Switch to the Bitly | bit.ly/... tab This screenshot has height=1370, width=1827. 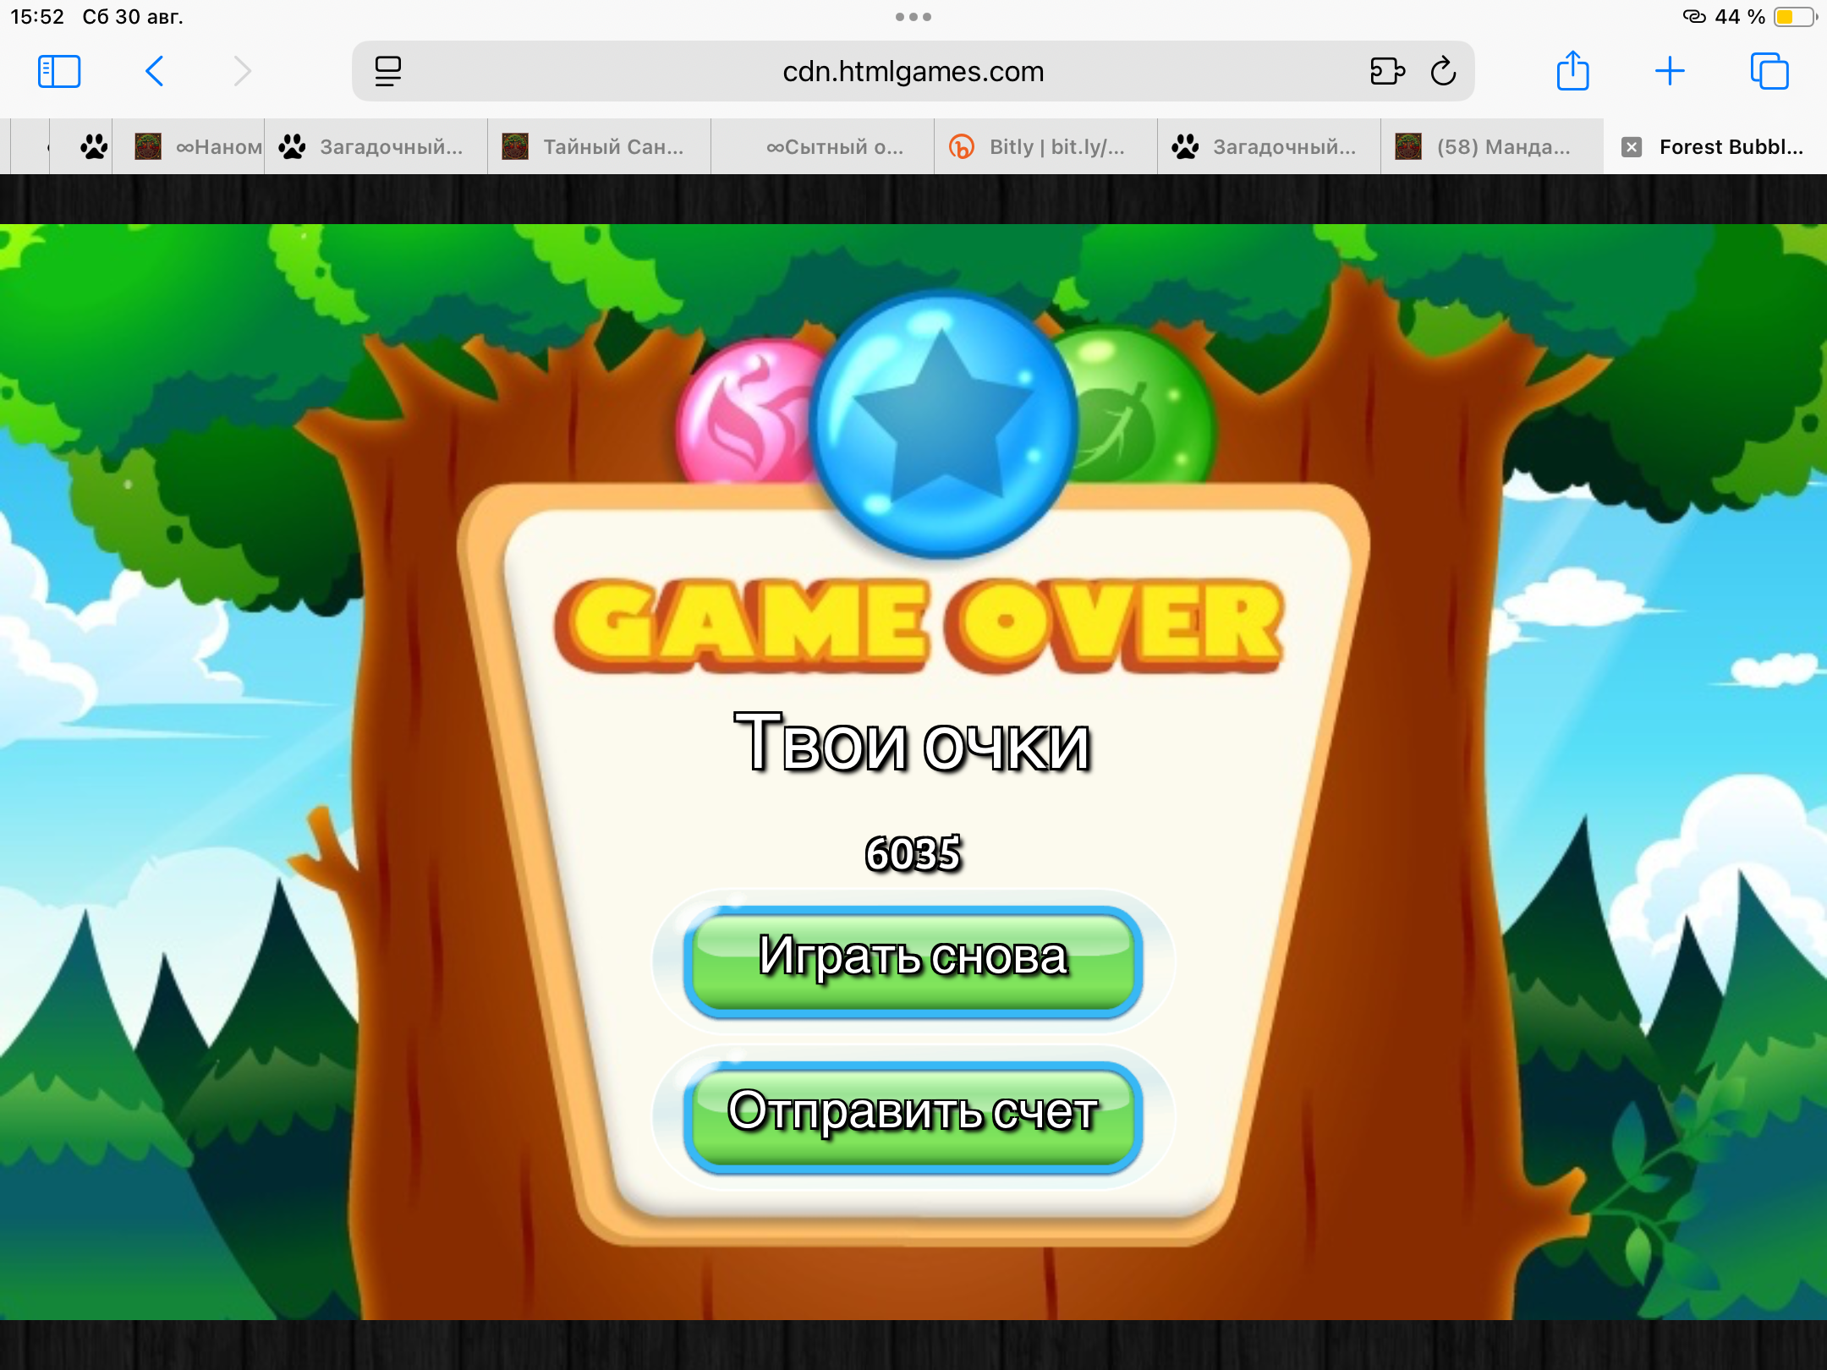1046,147
